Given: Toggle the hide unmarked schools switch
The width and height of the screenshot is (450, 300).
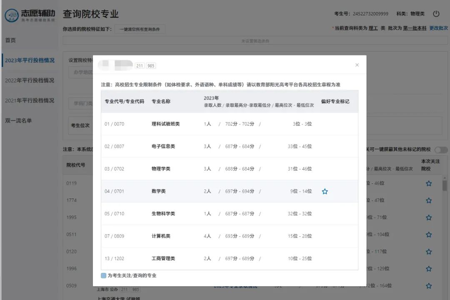Looking at the screenshot, I should [441, 150].
